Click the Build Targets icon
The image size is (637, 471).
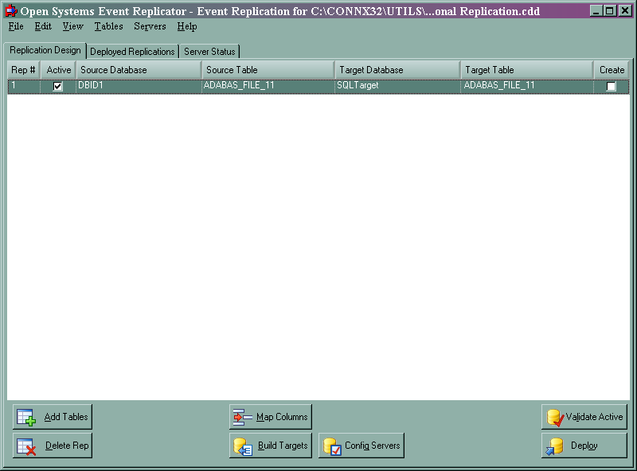243,446
